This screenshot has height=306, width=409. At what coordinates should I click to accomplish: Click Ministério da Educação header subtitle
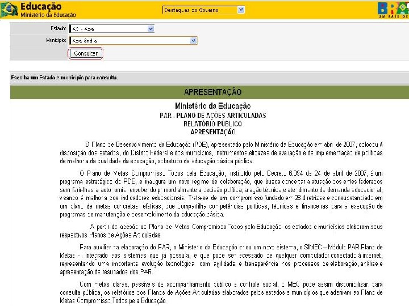click(x=48, y=15)
